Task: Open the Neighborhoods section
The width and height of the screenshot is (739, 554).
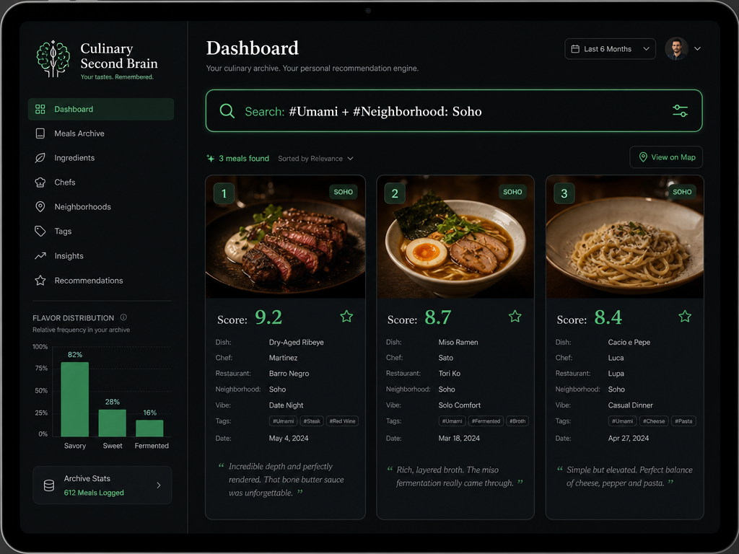Action: [x=101, y=207]
